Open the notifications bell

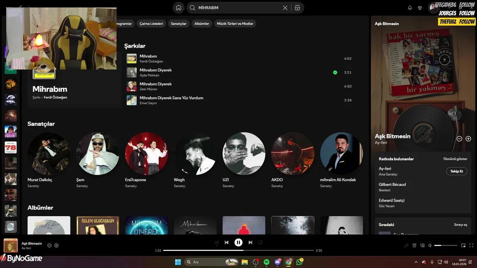coord(410,8)
